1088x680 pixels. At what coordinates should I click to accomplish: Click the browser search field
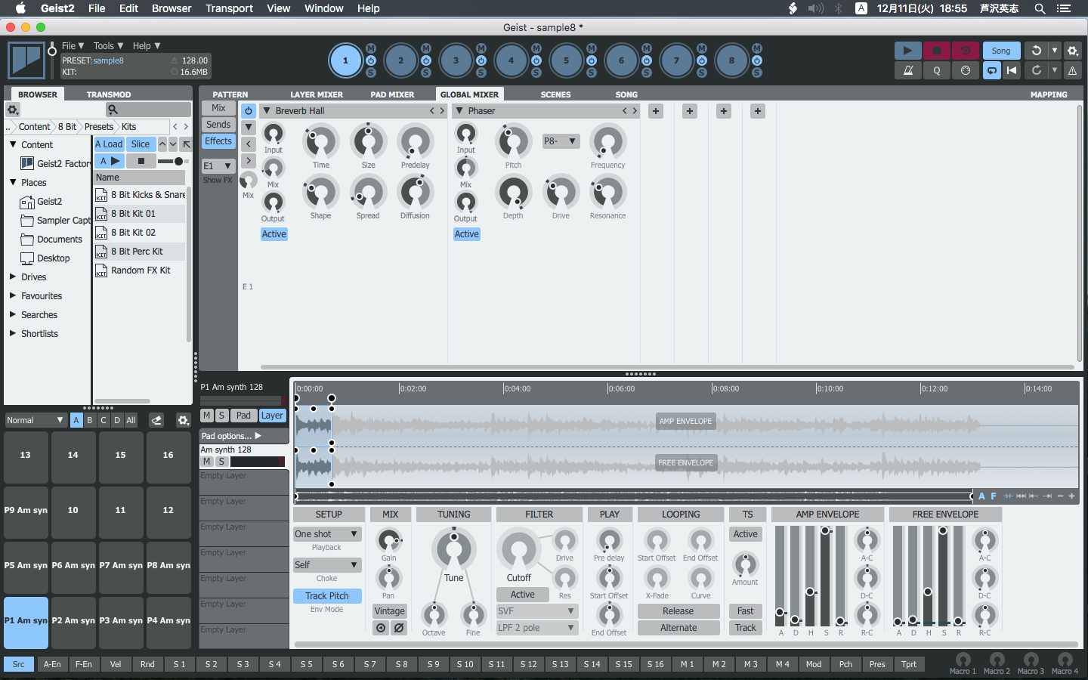tap(148, 110)
